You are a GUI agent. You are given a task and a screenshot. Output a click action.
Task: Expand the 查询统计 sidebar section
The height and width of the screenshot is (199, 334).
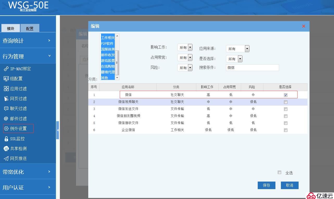tap(28, 41)
